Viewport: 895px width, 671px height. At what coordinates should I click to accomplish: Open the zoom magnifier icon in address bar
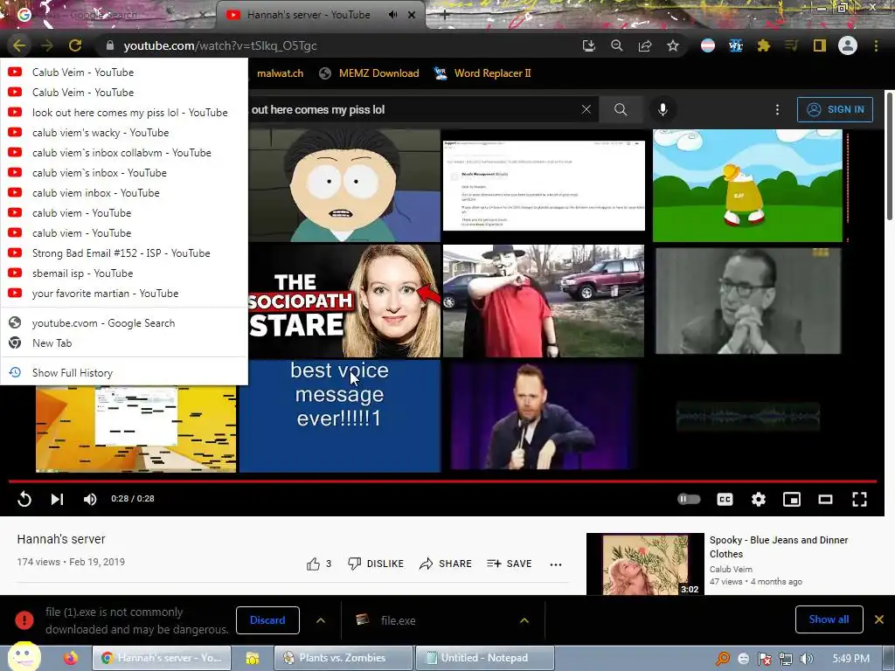[616, 45]
